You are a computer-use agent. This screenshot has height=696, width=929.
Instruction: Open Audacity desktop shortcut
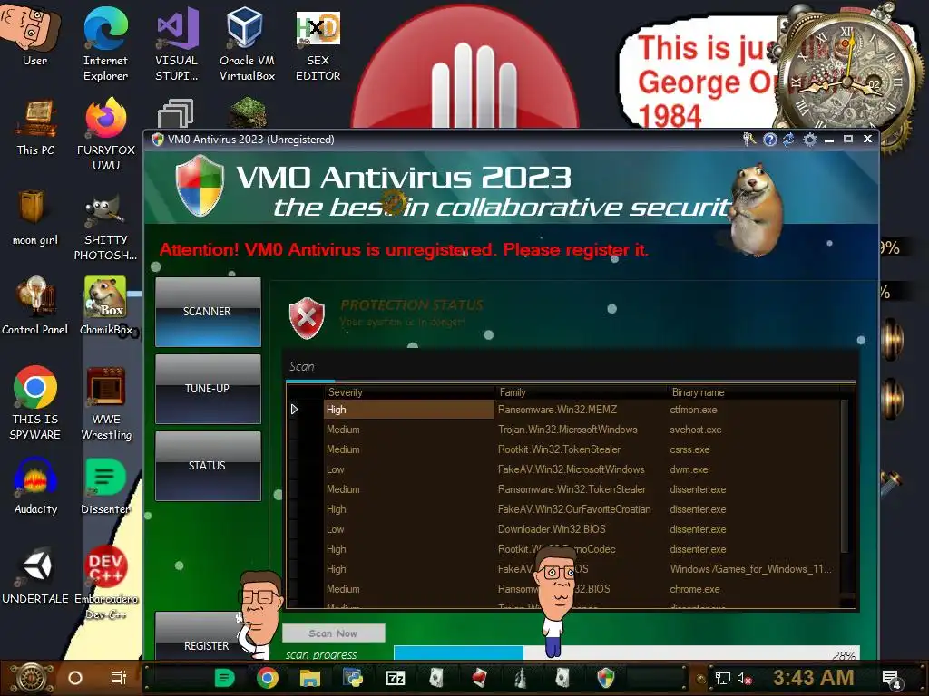coord(35,487)
